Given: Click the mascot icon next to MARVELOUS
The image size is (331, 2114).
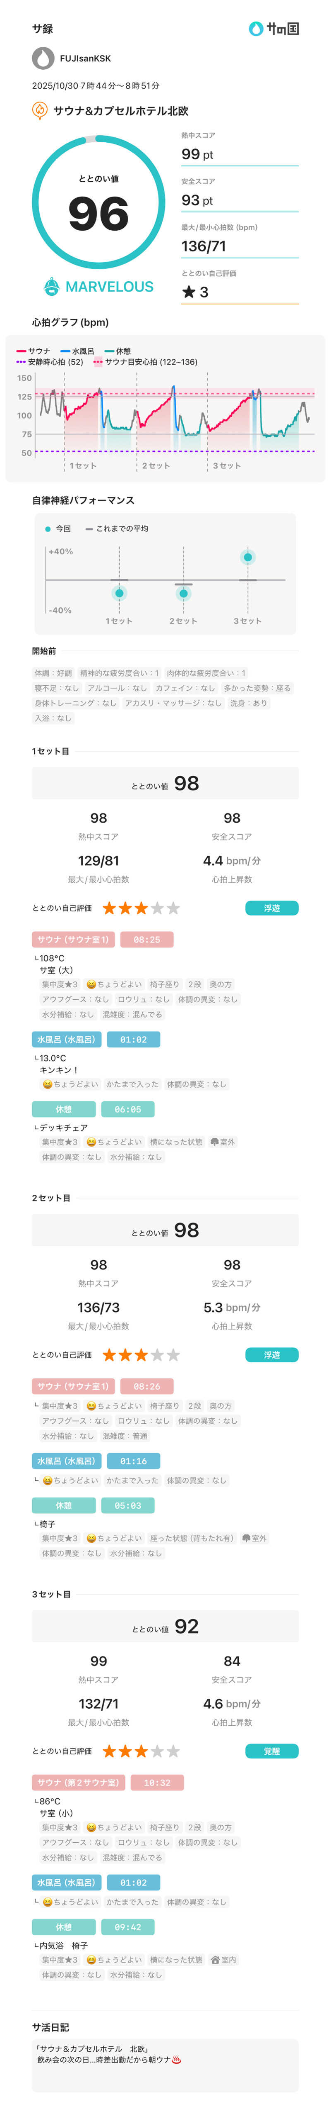Looking at the screenshot, I should click(52, 286).
